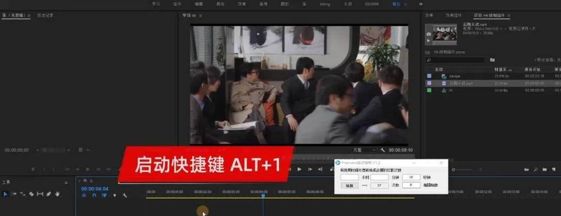Open the 历史记录 panel tab
Viewport: 561px width, 216px height.
tap(45, 16)
